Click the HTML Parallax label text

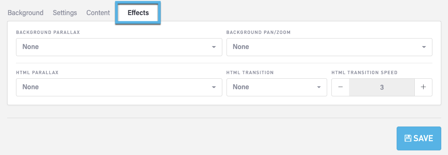(37, 72)
